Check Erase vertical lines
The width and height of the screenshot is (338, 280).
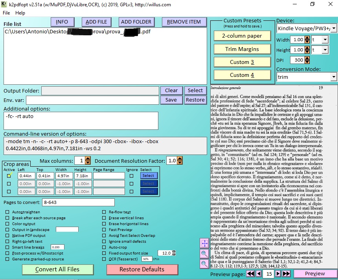point(104,218)
